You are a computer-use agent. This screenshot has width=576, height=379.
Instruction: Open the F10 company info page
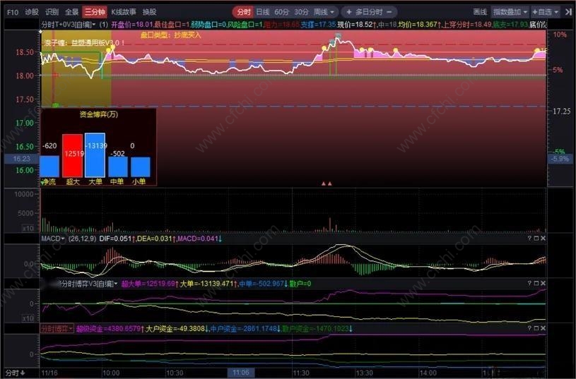[x=12, y=12]
